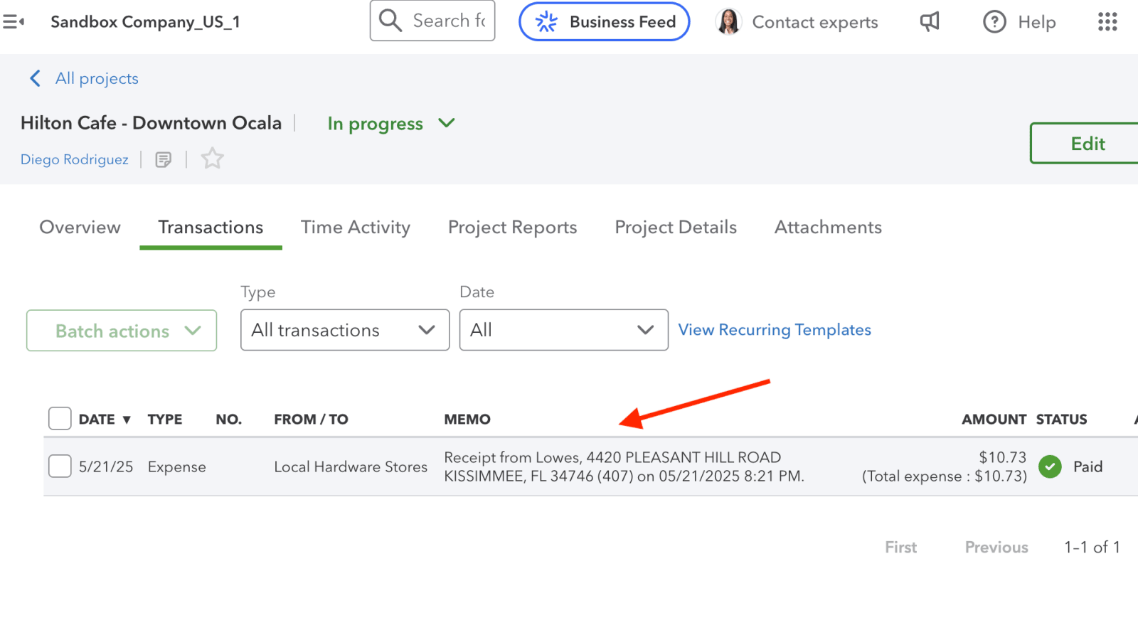This screenshot has height=640, width=1138.
Task: Go back with the All projects chevron
Action: point(35,78)
